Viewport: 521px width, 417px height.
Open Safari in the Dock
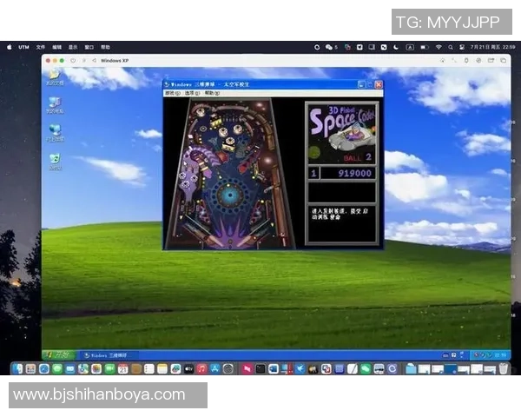[44, 368]
